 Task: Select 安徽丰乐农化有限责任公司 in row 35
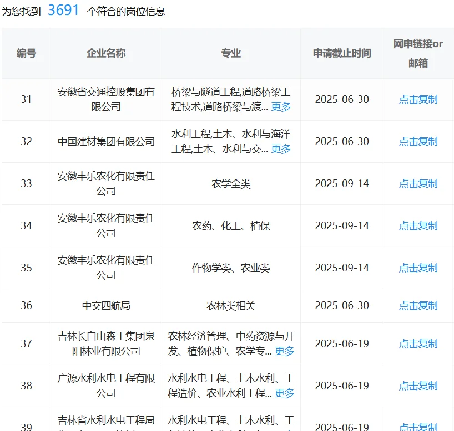pos(106,268)
